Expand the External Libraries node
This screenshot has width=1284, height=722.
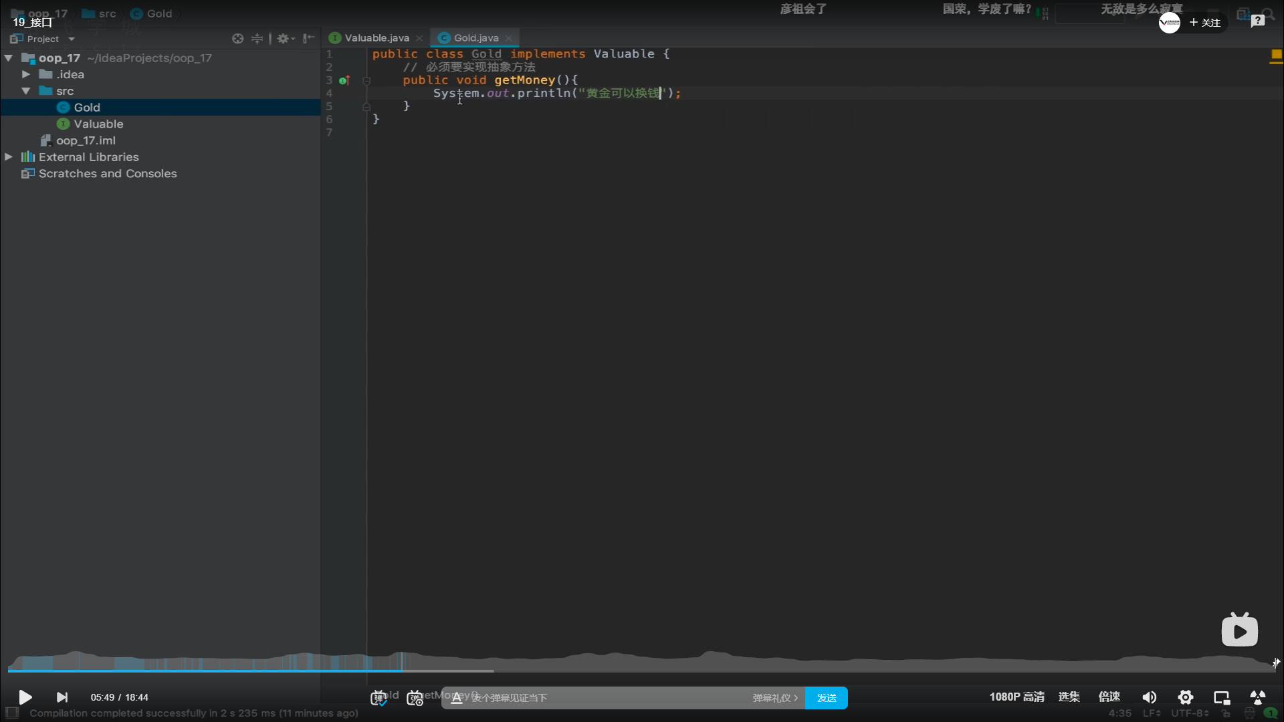point(9,157)
